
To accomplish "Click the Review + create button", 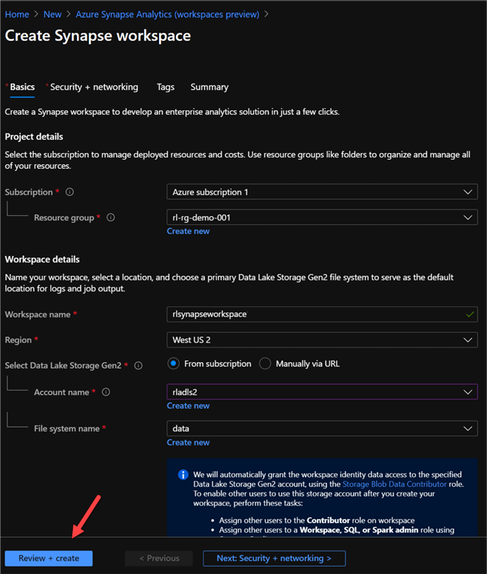I will click(49, 558).
